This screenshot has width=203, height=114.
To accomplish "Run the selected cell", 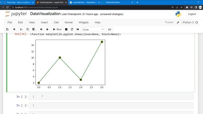I will coord(57,29).
